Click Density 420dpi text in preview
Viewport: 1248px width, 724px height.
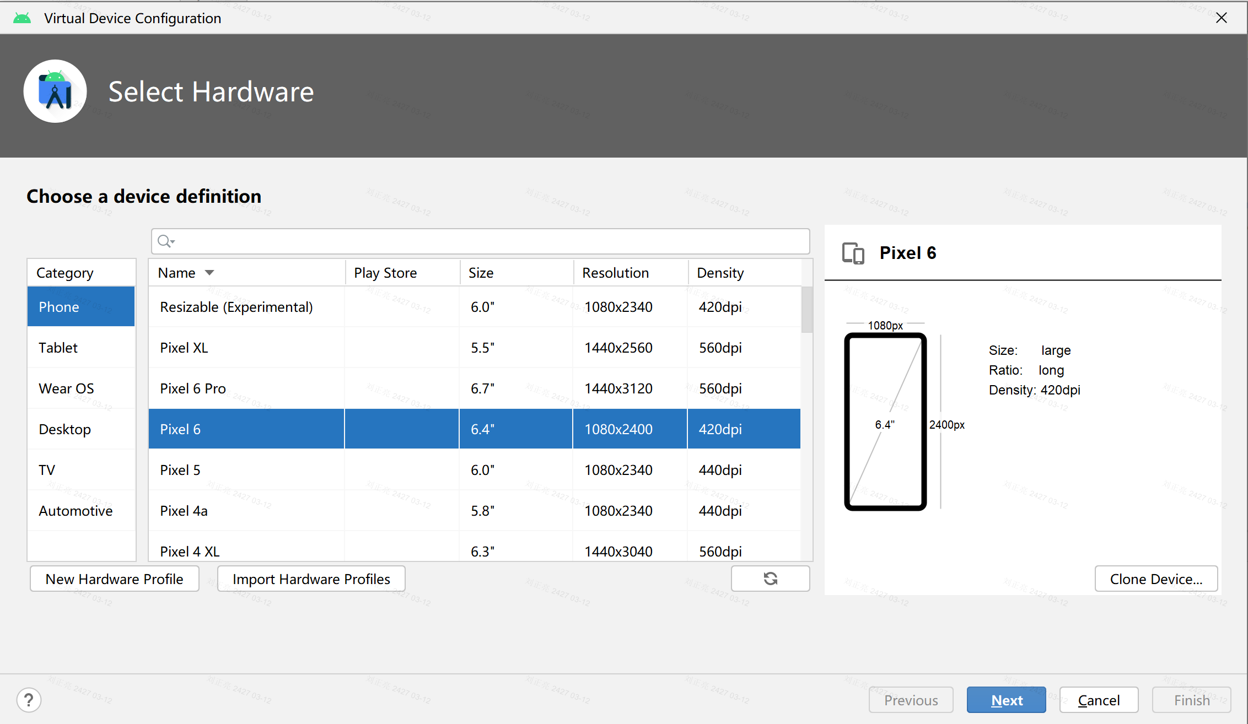pyautogui.click(x=1034, y=390)
